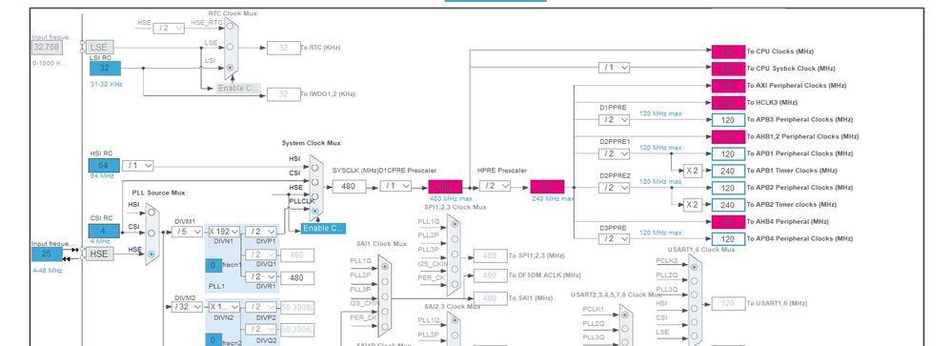Open the D1CPRE Prescaler dropdown

[x=396, y=187]
